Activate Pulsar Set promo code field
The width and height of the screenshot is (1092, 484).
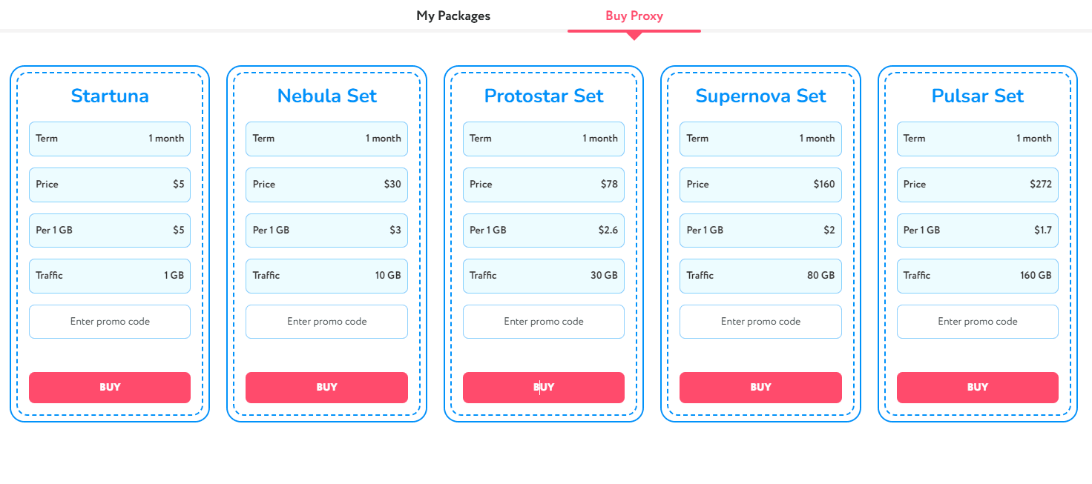[977, 322]
